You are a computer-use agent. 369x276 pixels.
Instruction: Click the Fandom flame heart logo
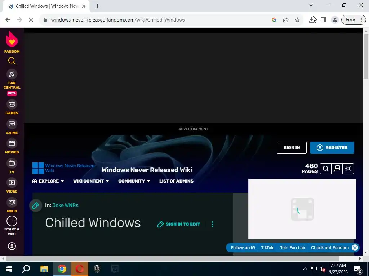coord(12,40)
